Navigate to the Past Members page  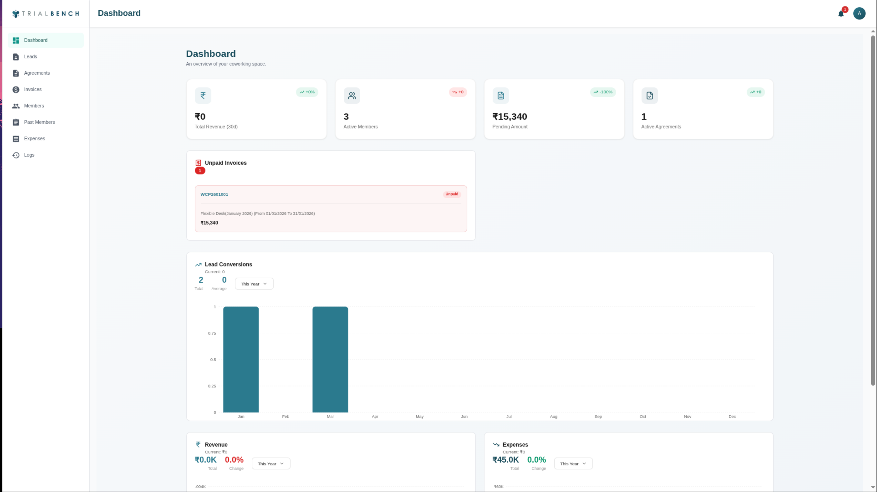39,122
